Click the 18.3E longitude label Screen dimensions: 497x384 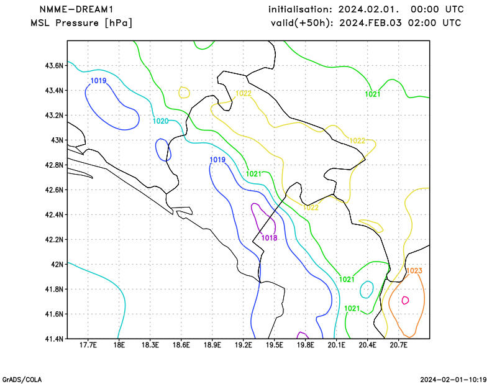click(150, 345)
